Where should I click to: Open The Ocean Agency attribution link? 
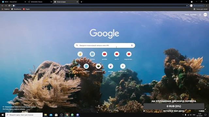[14, 109]
